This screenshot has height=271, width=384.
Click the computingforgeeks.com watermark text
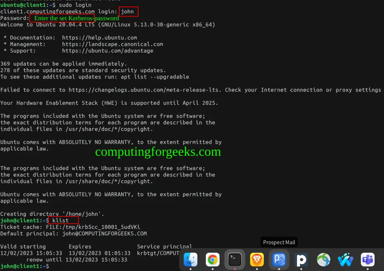point(158,152)
